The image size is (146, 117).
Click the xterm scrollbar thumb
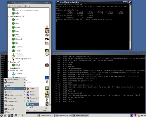click(x=130, y=44)
